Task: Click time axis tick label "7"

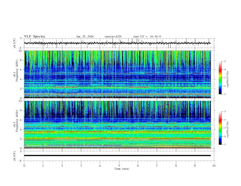Action: click(x=157, y=166)
